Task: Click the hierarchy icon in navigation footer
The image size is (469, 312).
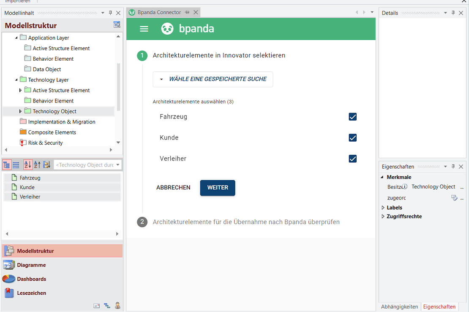Action: coord(107,306)
